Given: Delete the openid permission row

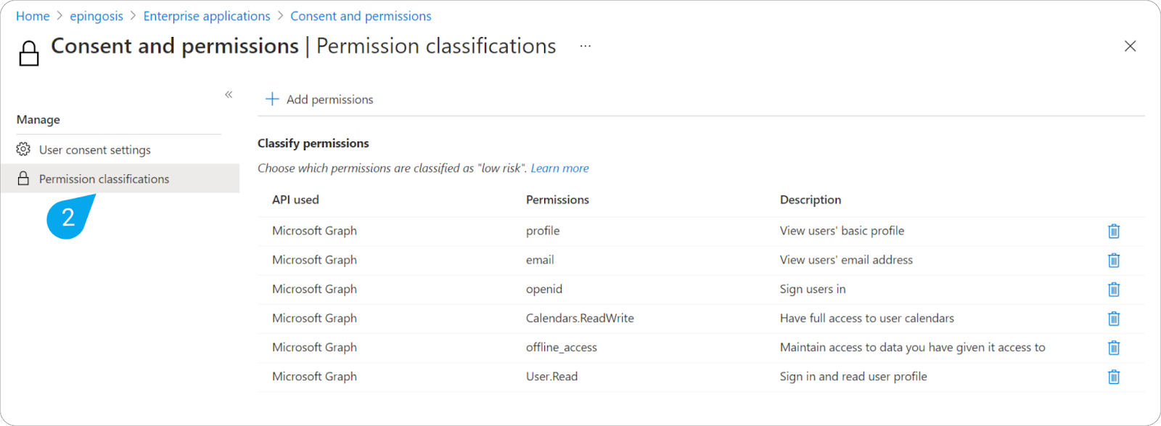Looking at the screenshot, I should 1114,289.
